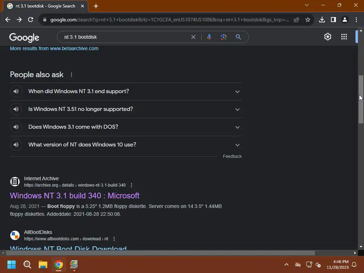Share this page from address bar
This screenshot has height=273, width=364.
[296, 20]
